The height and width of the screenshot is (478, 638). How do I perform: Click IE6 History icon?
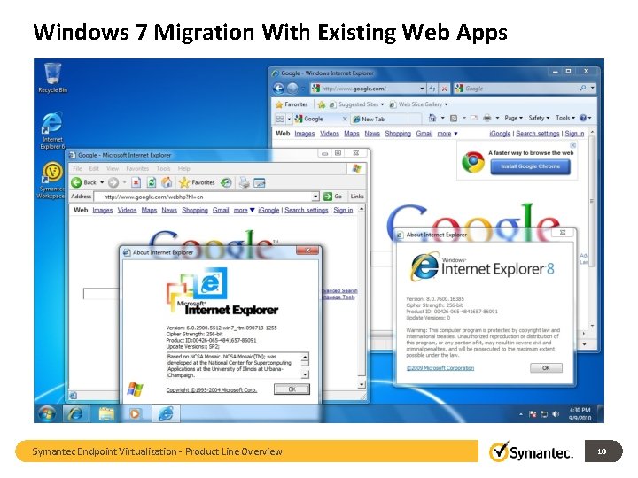[226, 182]
